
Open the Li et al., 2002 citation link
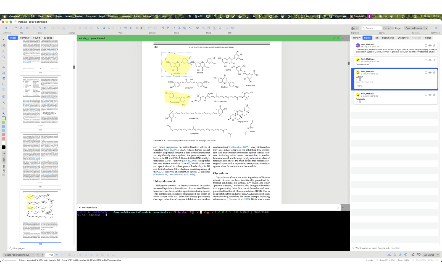tap(189, 161)
